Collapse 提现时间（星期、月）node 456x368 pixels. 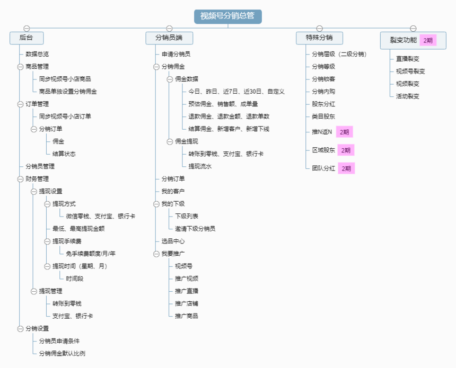[47, 267]
